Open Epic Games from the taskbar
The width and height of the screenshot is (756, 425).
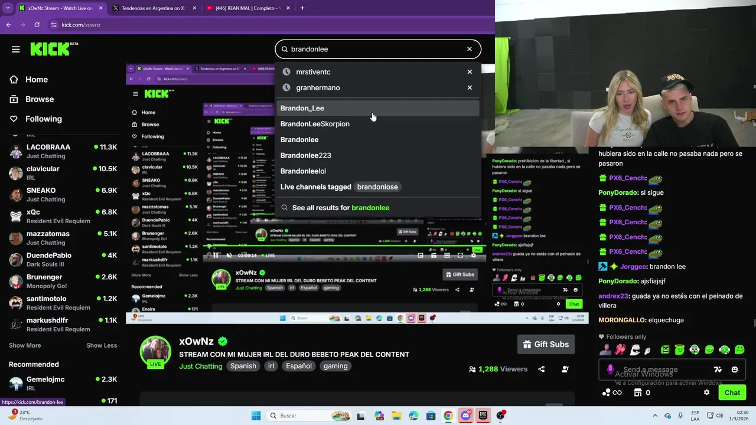[x=483, y=416]
